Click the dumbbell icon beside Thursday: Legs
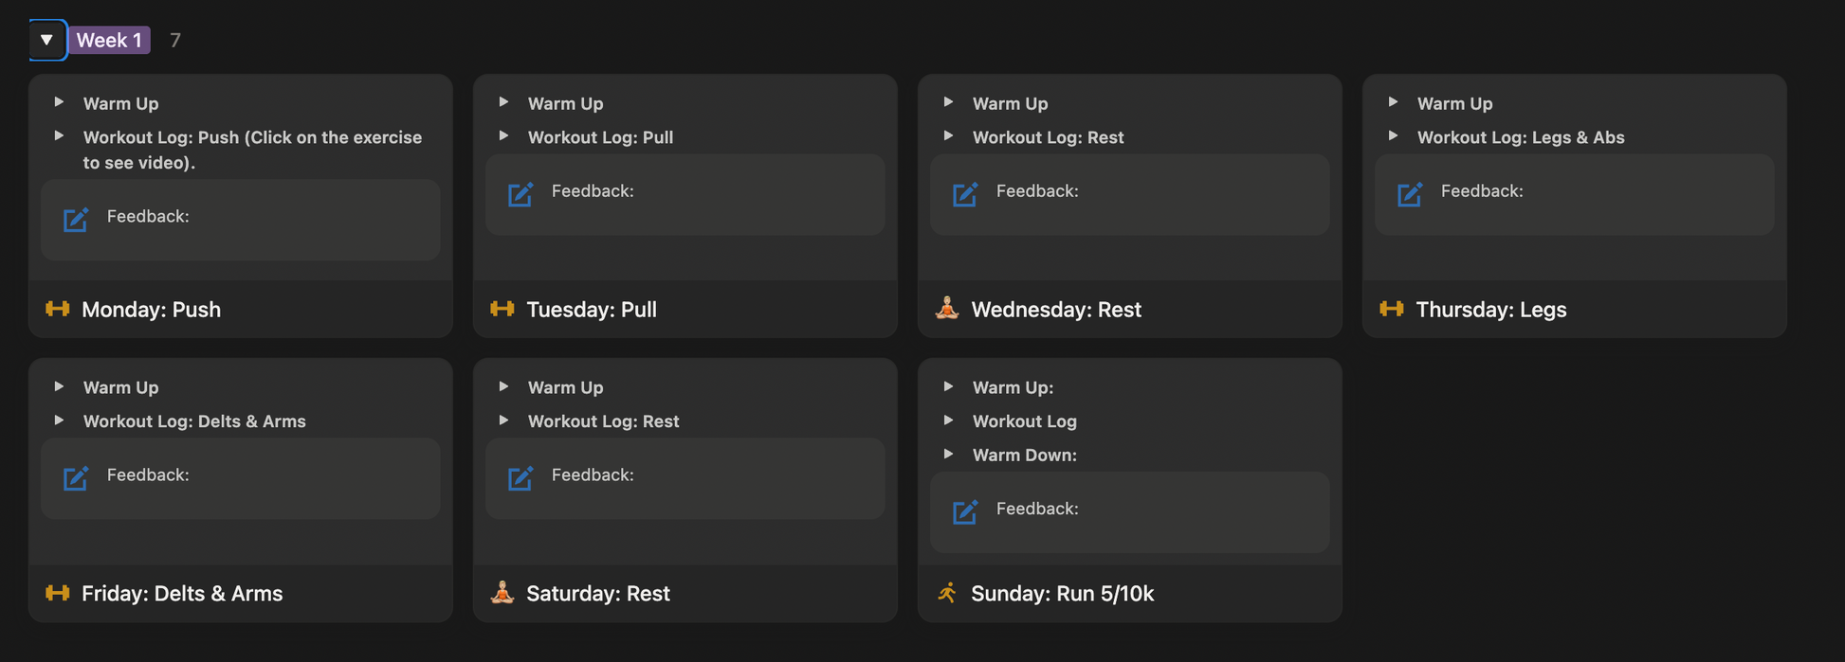The image size is (1845, 662). pyautogui.click(x=1392, y=309)
